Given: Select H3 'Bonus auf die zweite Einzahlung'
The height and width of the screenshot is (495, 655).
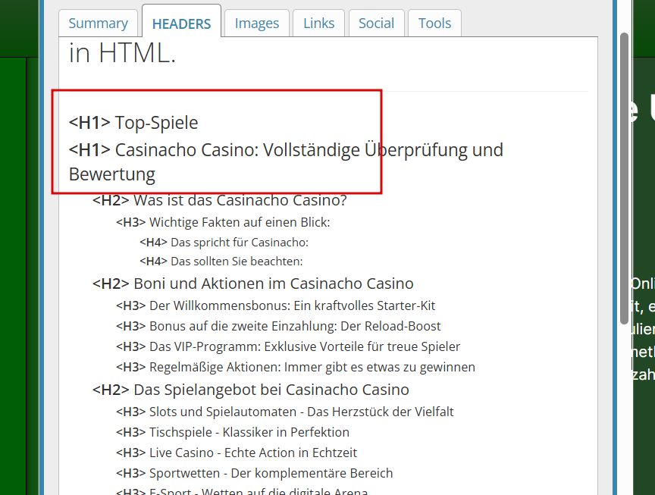Looking at the screenshot, I should (x=278, y=326).
